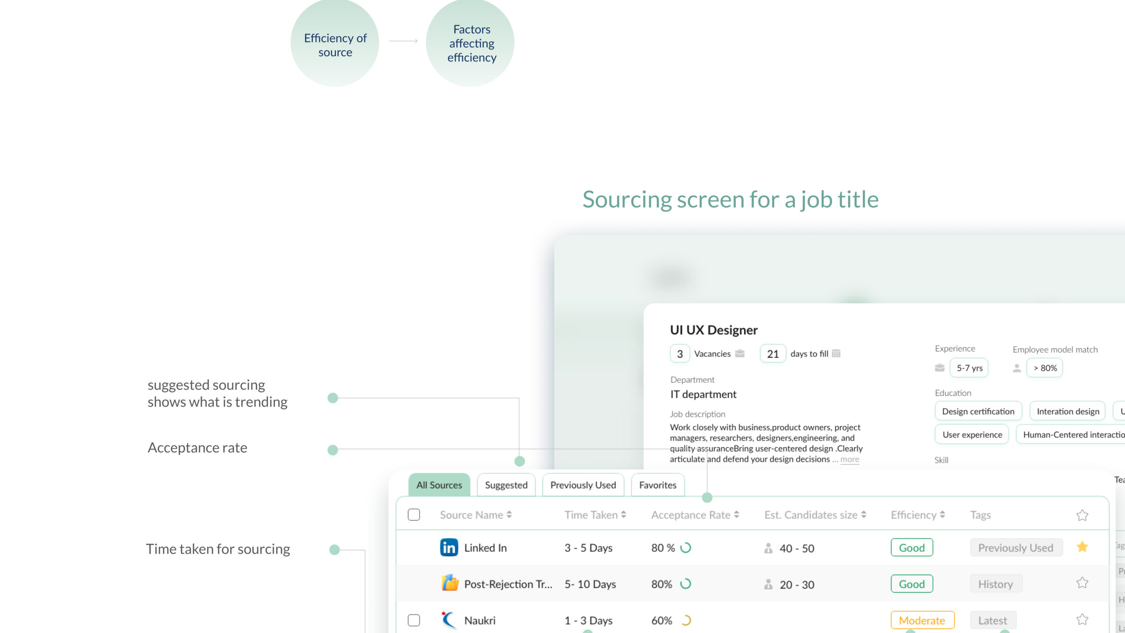Check the Naukri row checkbox
Image resolution: width=1125 pixels, height=633 pixels.
[414, 620]
